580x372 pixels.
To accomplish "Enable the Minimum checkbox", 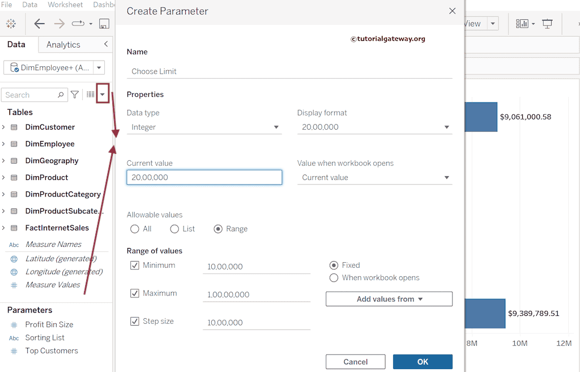I will click(134, 265).
